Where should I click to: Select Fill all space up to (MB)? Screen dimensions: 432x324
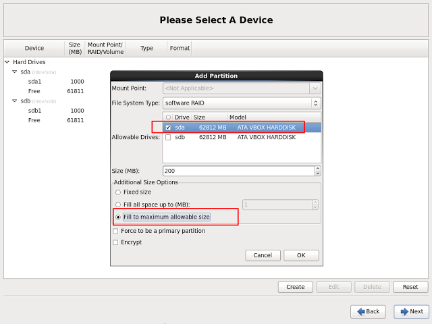click(118, 205)
